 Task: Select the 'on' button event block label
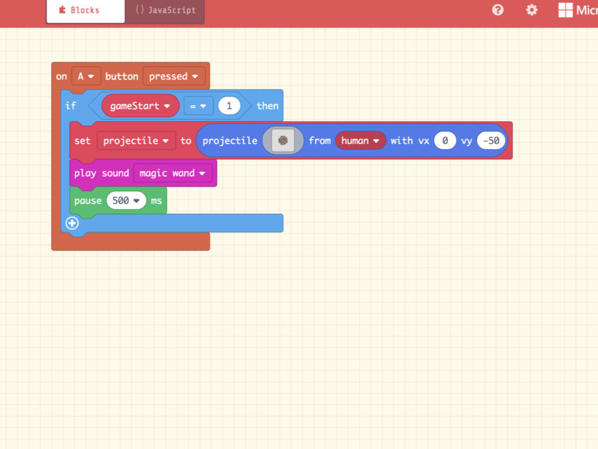(61, 77)
